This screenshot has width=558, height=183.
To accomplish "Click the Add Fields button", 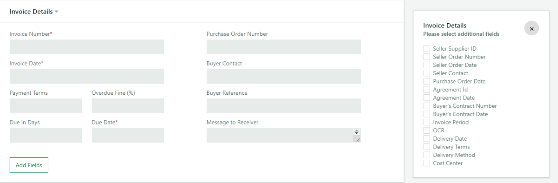I will 29,165.
